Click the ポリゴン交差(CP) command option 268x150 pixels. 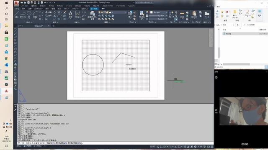point(75,143)
